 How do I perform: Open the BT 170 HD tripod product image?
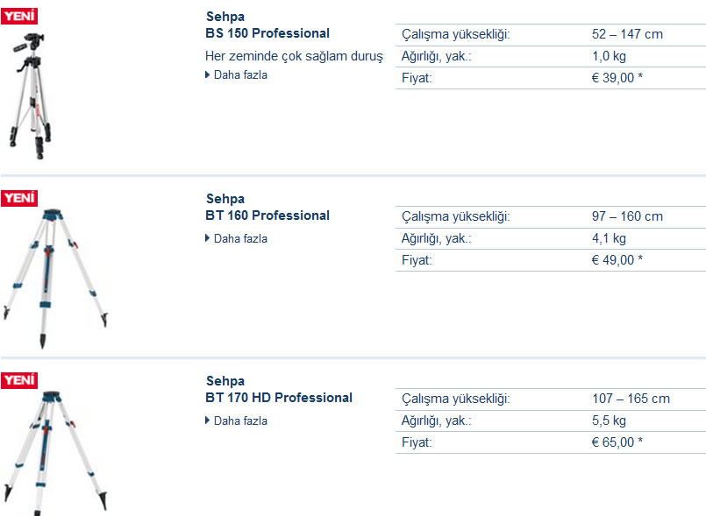pyautogui.click(x=55, y=453)
